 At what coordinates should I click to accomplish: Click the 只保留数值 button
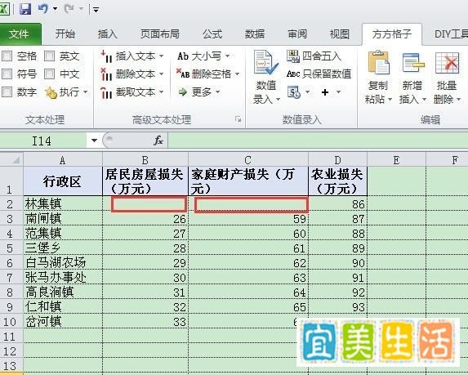point(319,74)
